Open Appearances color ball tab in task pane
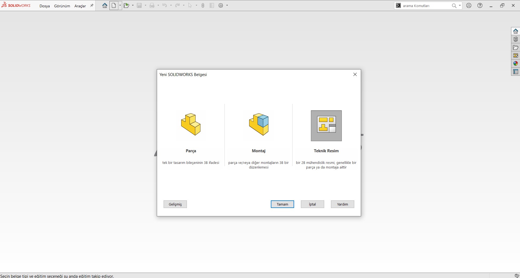The width and height of the screenshot is (520, 278). [x=516, y=64]
